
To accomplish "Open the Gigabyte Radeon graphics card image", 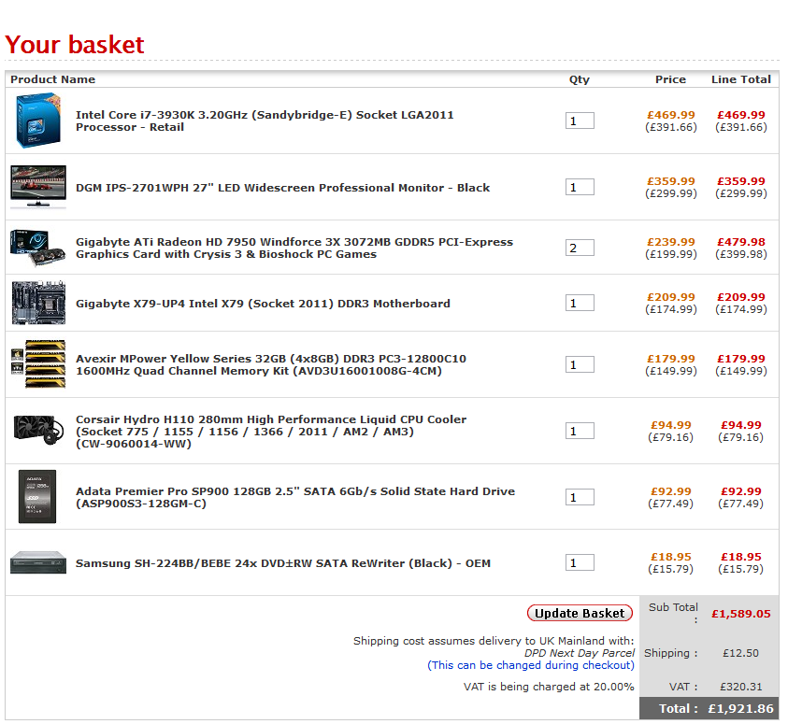I will (38, 248).
